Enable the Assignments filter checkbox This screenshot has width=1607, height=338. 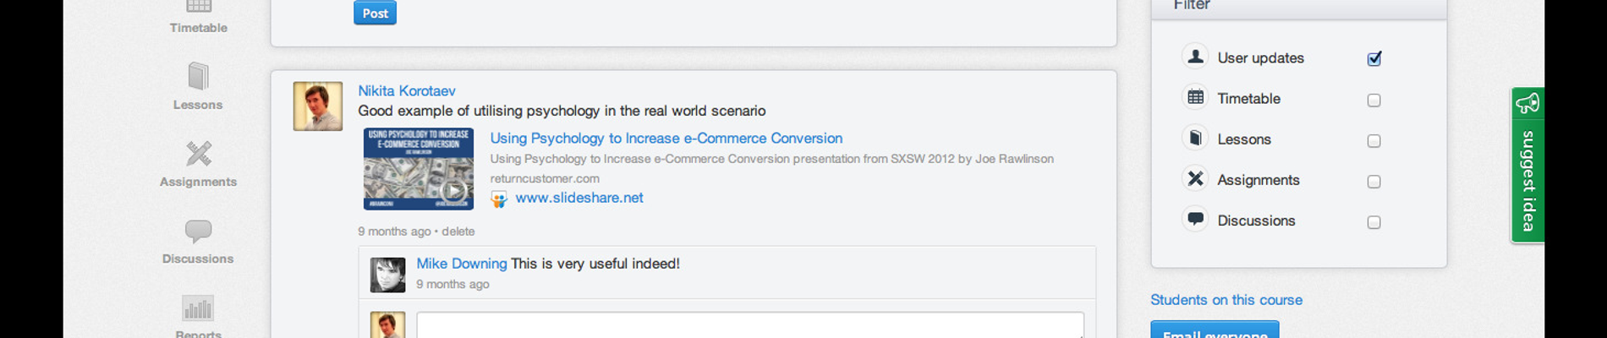[x=1374, y=182]
